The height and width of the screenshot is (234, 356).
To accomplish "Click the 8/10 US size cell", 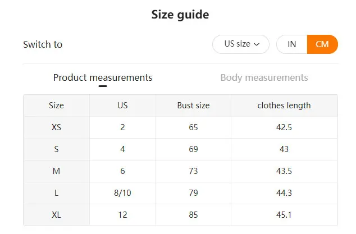I will pyautogui.click(x=122, y=193).
